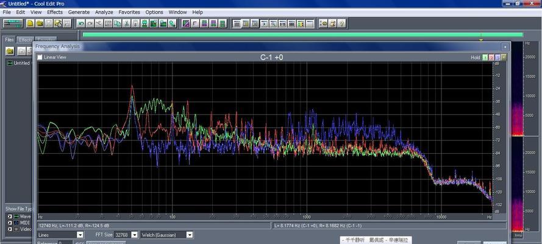The height and width of the screenshot is (244, 542).
Task: Click the Cut scissors toolbar icon
Action: 126,24
